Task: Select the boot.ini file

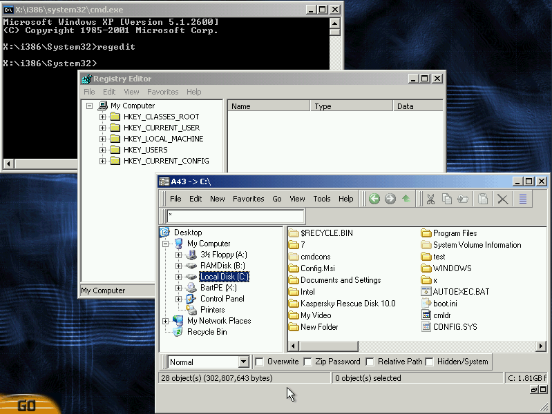Action: [445, 304]
